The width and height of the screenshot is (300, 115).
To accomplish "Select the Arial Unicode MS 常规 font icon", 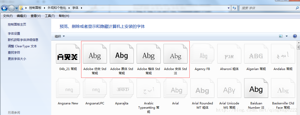I will coord(229,88).
